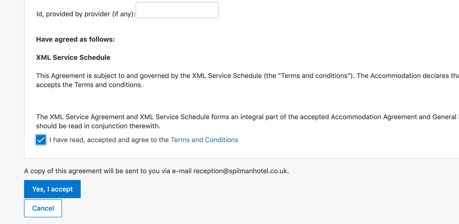Click the 'XML Service Schedule' bold heading

[x=73, y=57]
